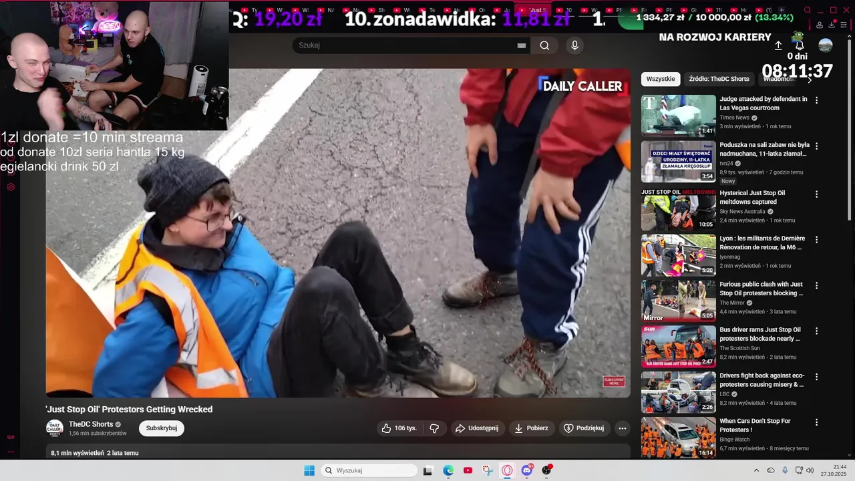
Task: Click the Sky News Australia channel name
Action: point(742,211)
